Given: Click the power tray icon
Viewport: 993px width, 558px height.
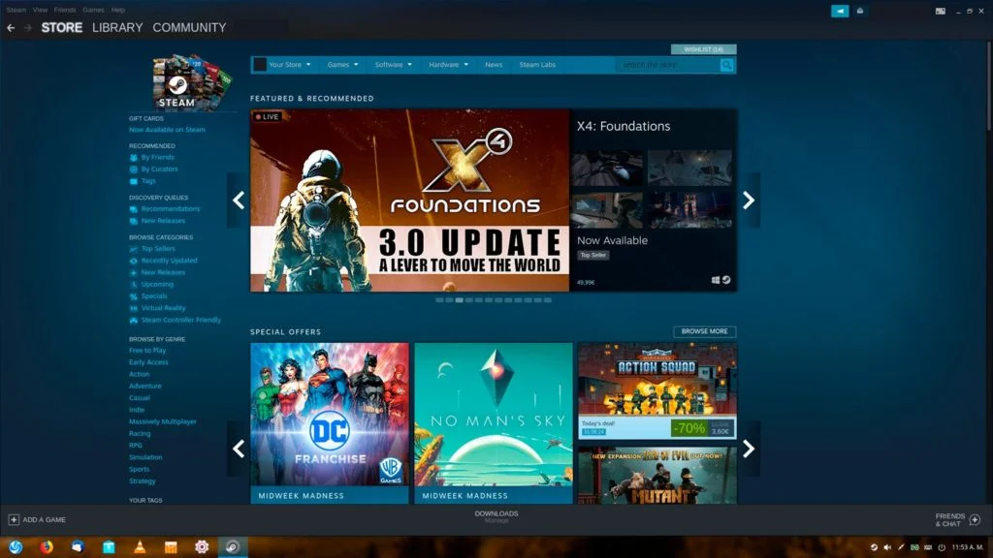Looking at the screenshot, I should 942,547.
